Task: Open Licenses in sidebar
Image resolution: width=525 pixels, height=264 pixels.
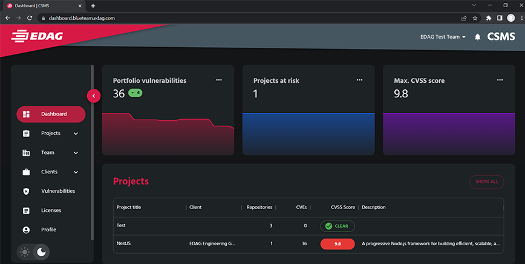Action: [51, 210]
